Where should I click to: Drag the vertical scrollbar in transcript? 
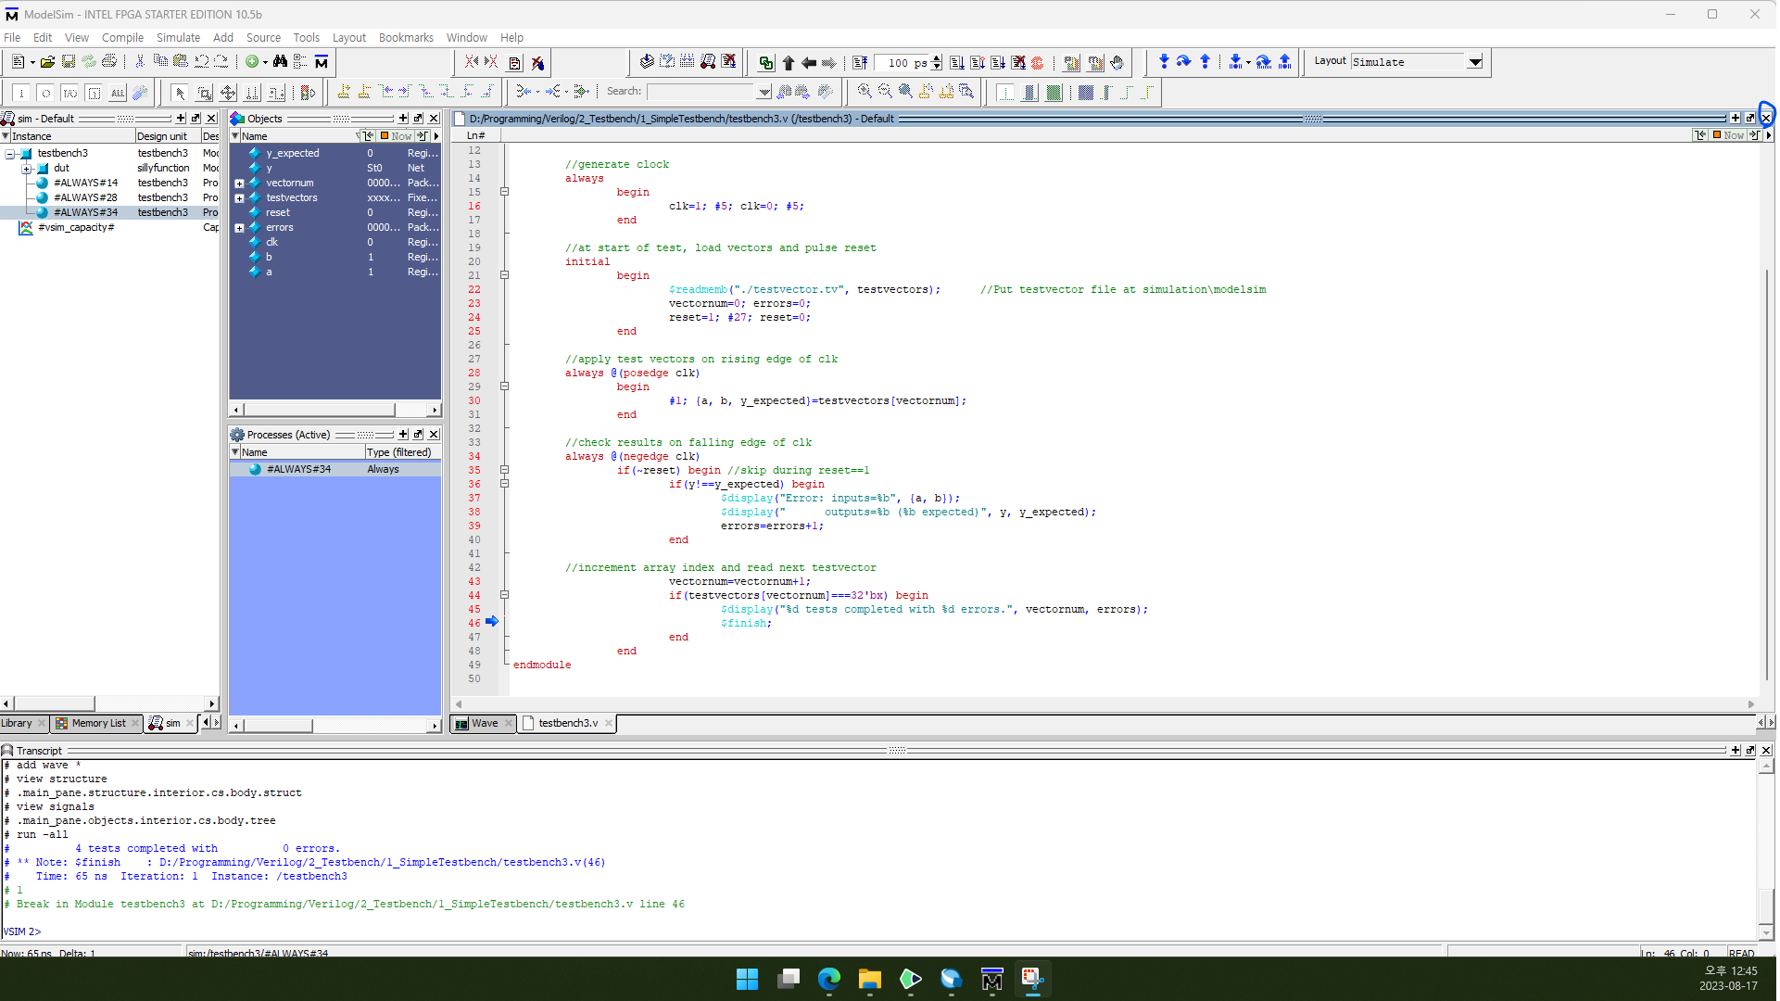(x=1770, y=908)
